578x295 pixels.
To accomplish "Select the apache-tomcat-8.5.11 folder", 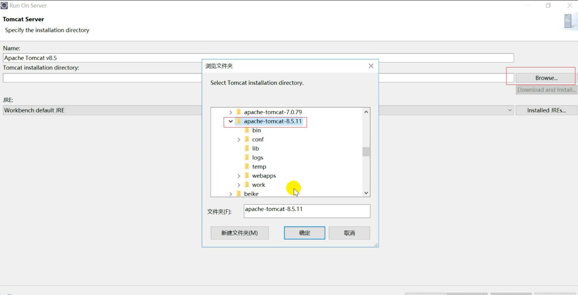I will tap(273, 121).
